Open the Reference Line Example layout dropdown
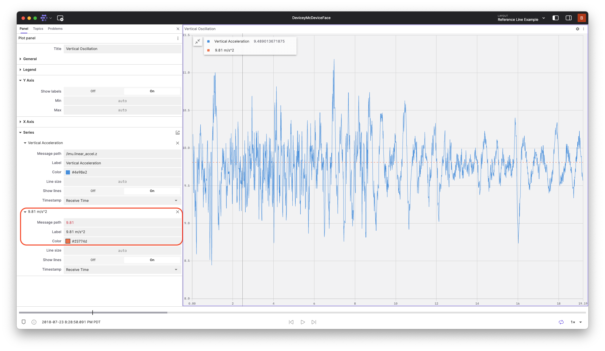Viewport: 605px width, 351px height. click(x=521, y=18)
